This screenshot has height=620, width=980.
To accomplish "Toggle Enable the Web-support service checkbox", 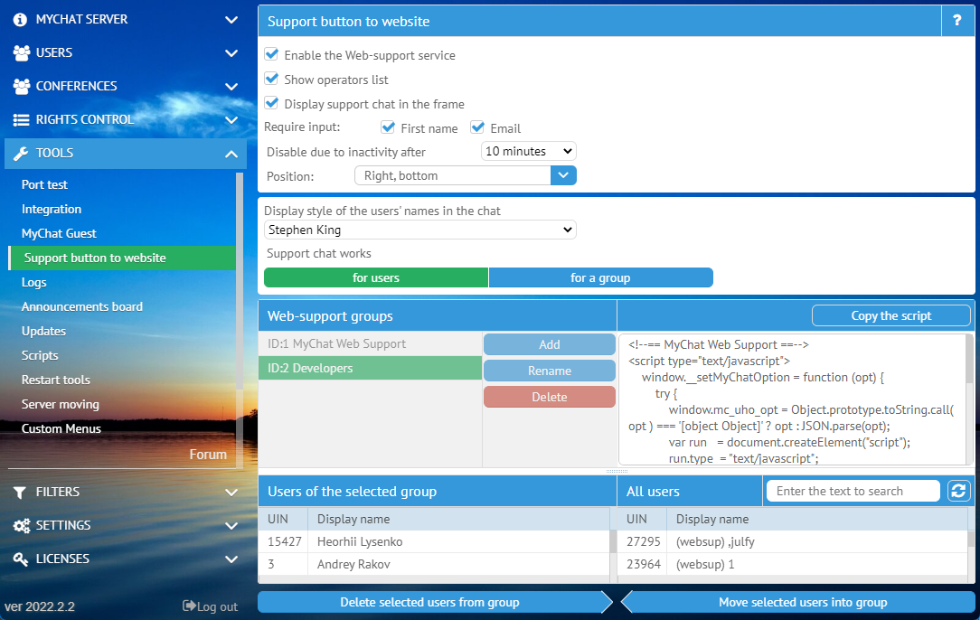I will tap(271, 54).
